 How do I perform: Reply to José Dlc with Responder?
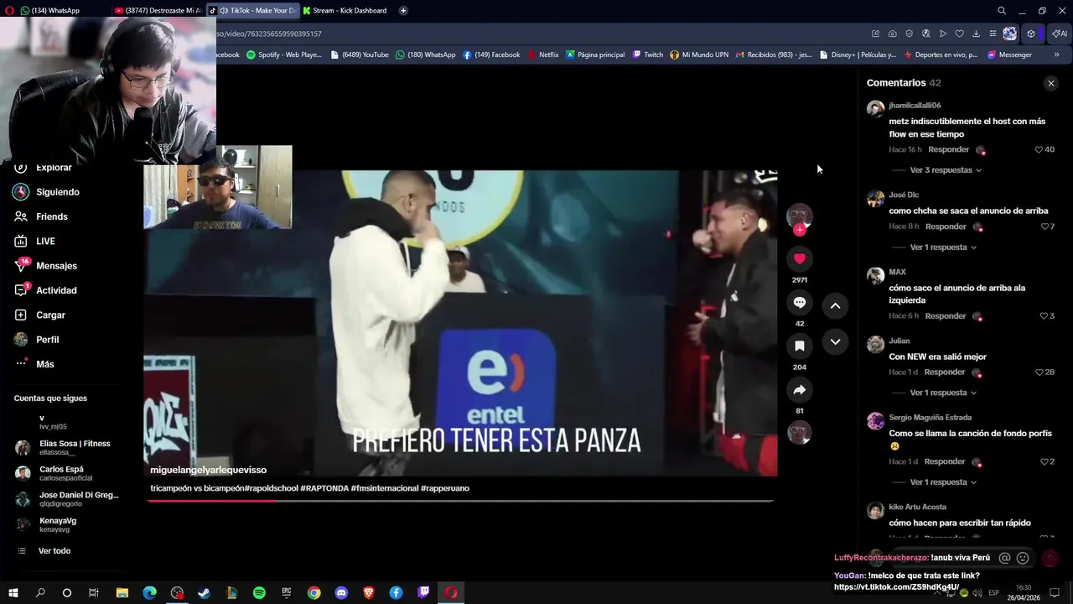click(946, 226)
